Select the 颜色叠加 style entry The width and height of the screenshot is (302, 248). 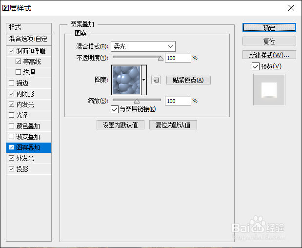(29, 126)
